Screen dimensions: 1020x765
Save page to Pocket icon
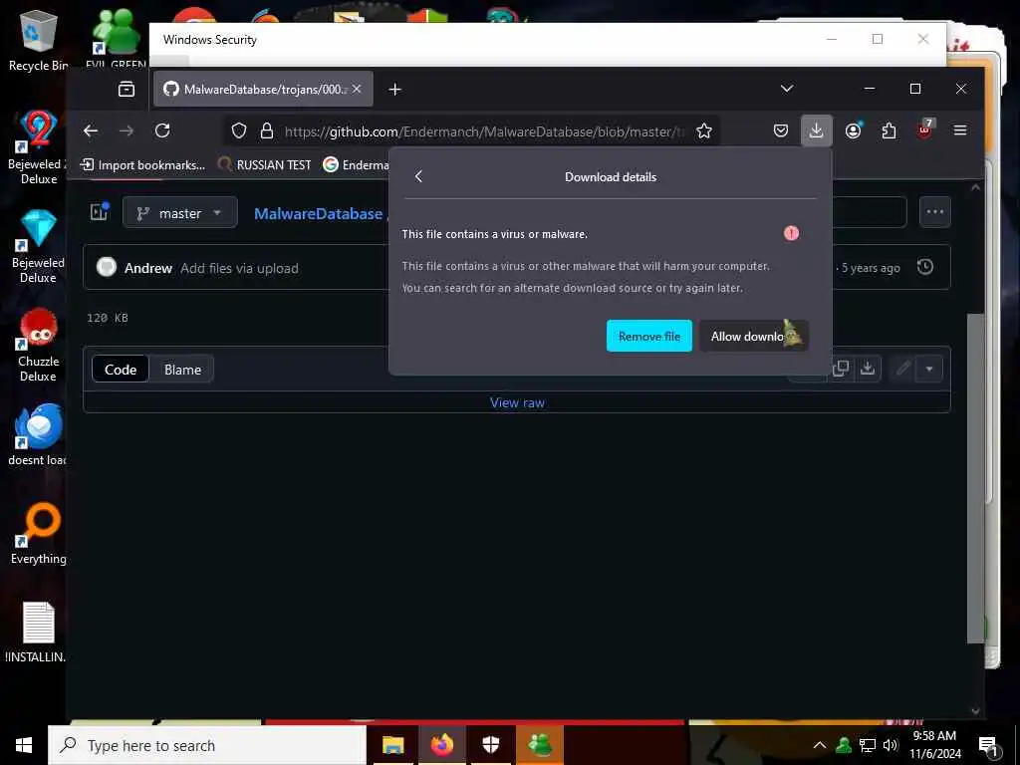pos(781,130)
